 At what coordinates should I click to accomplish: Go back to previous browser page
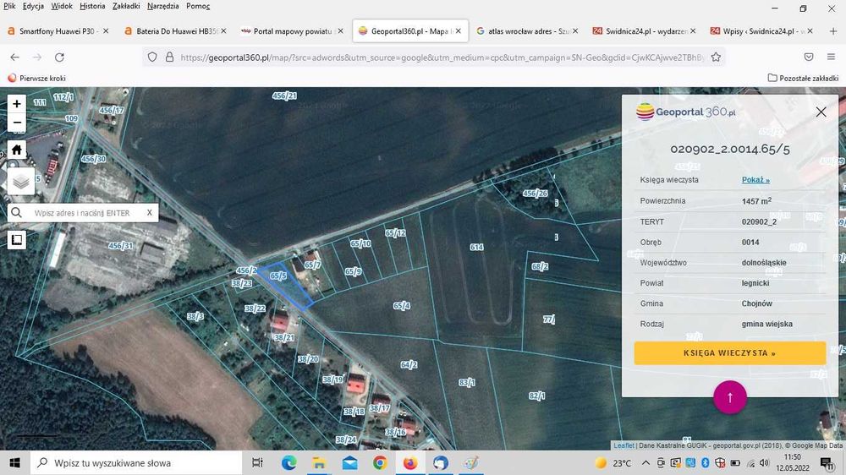click(x=14, y=57)
